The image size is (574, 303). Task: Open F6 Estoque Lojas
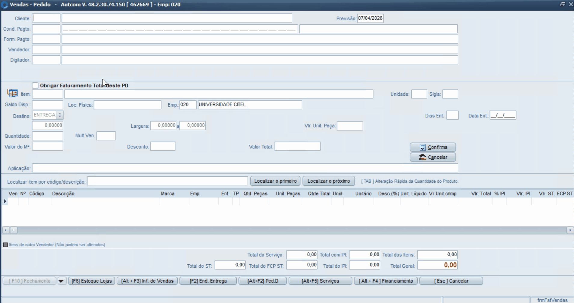click(x=91, y=281)
